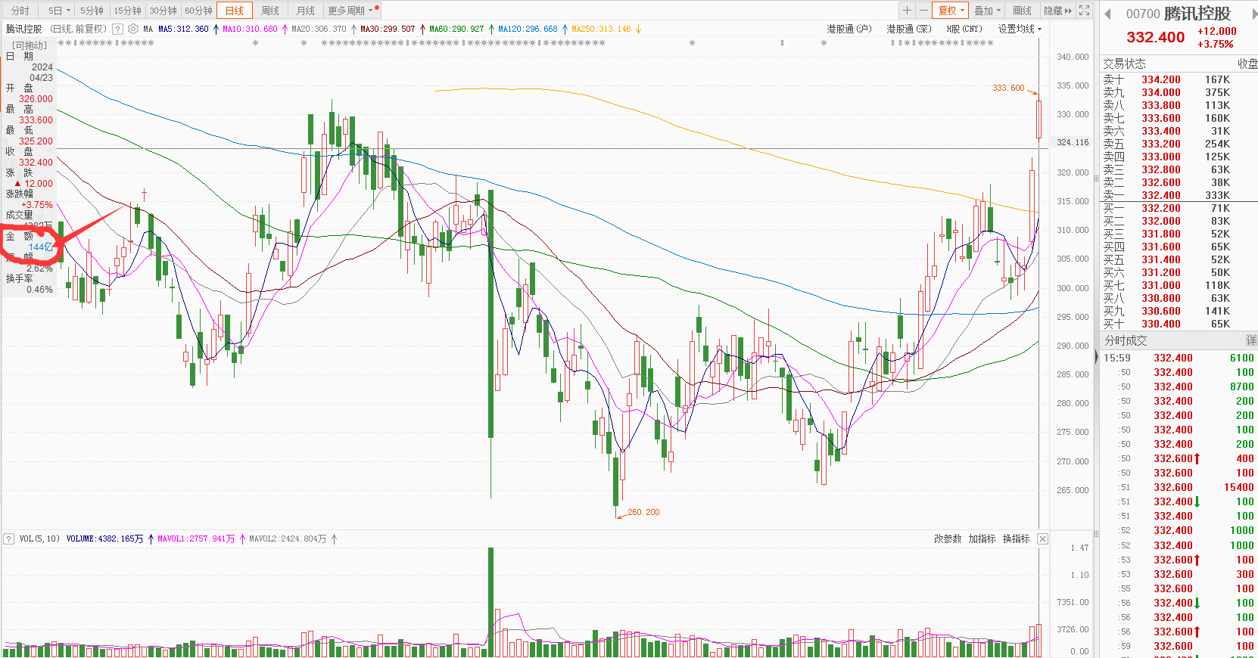Screen dimensions: 1258x658
Task: Open the 复权 adjustment dropdown
Action: click(951, 11)
